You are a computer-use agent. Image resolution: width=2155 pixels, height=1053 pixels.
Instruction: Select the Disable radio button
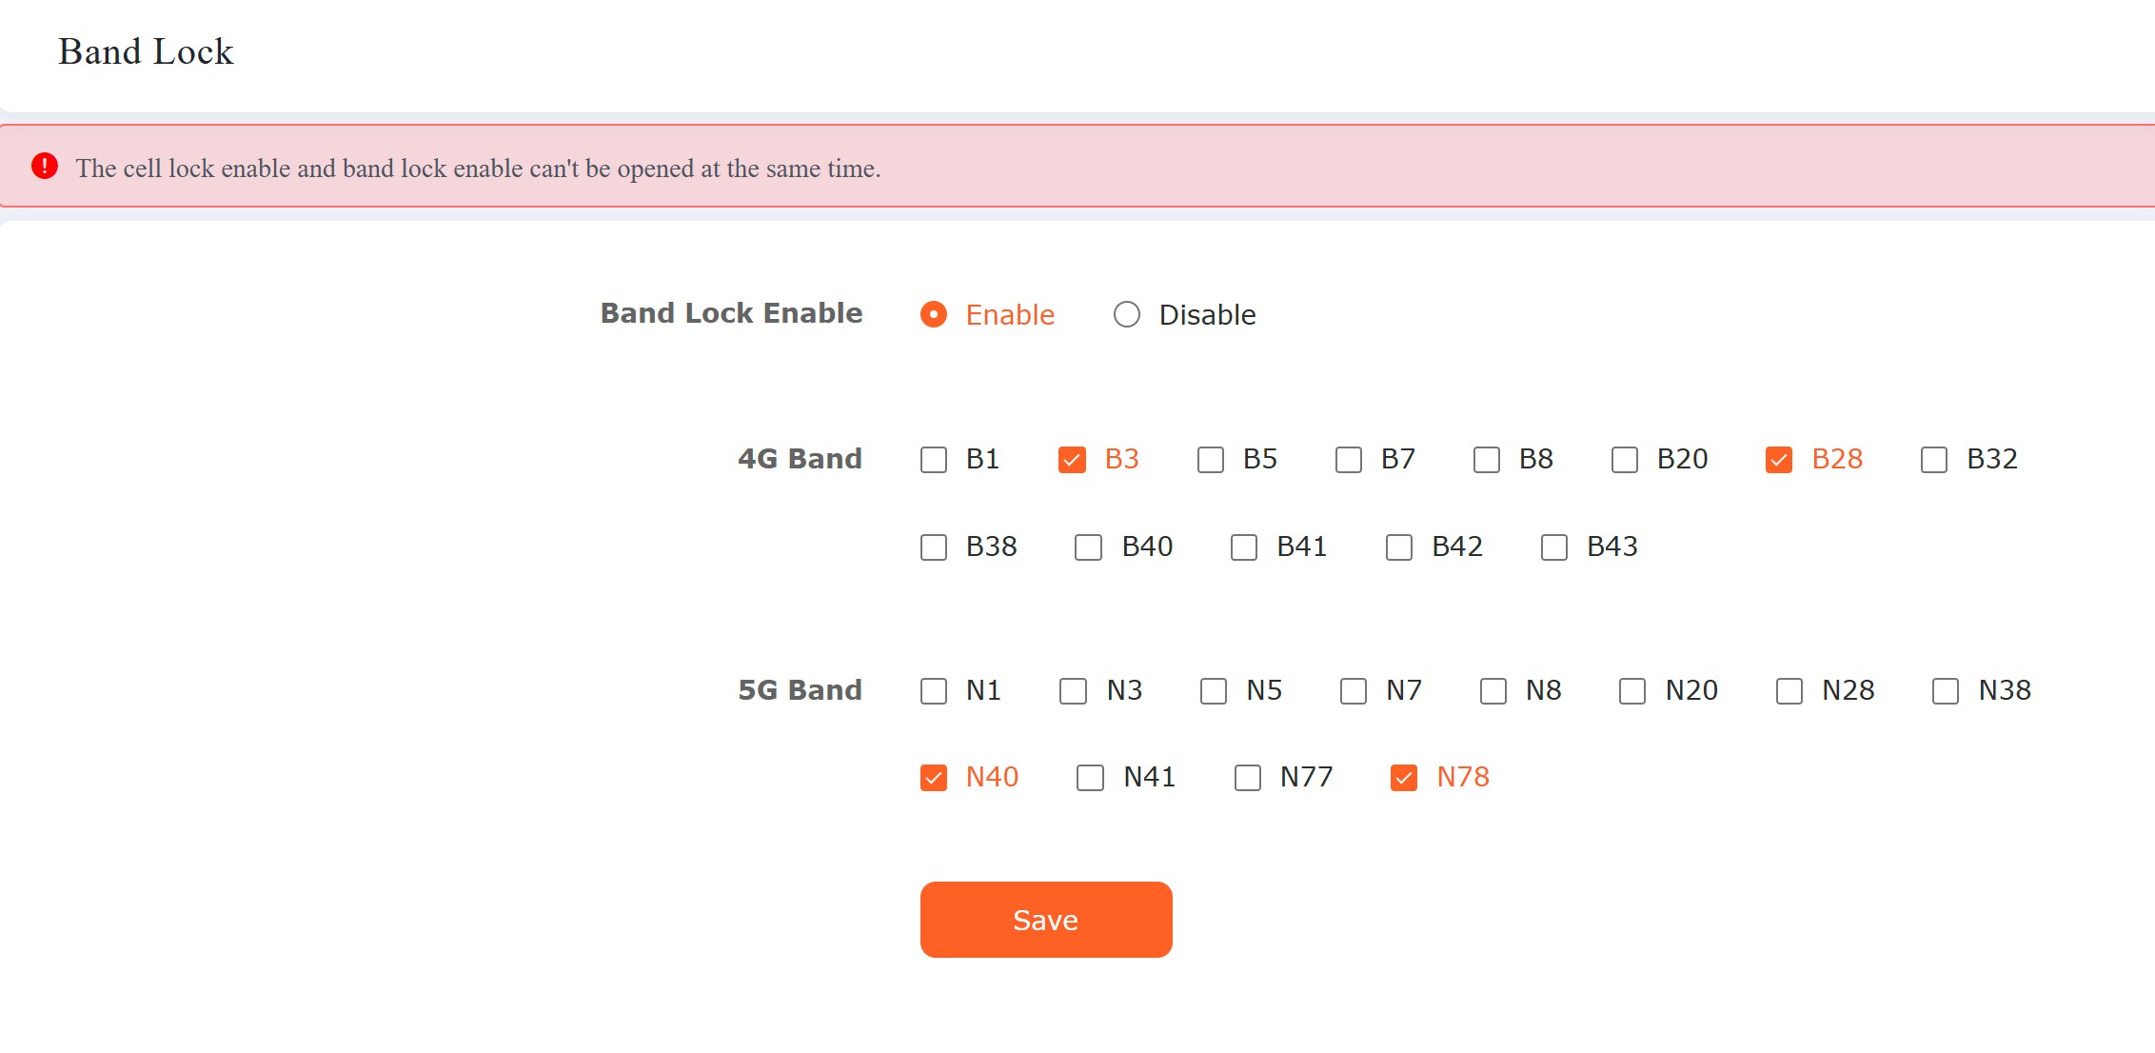pos(1127,314)
